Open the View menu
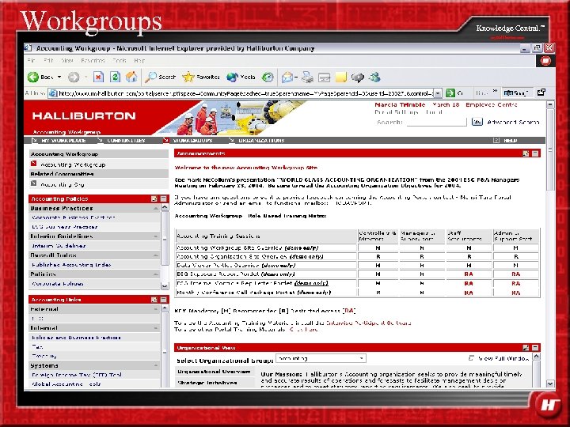 (x=67, y=60)
